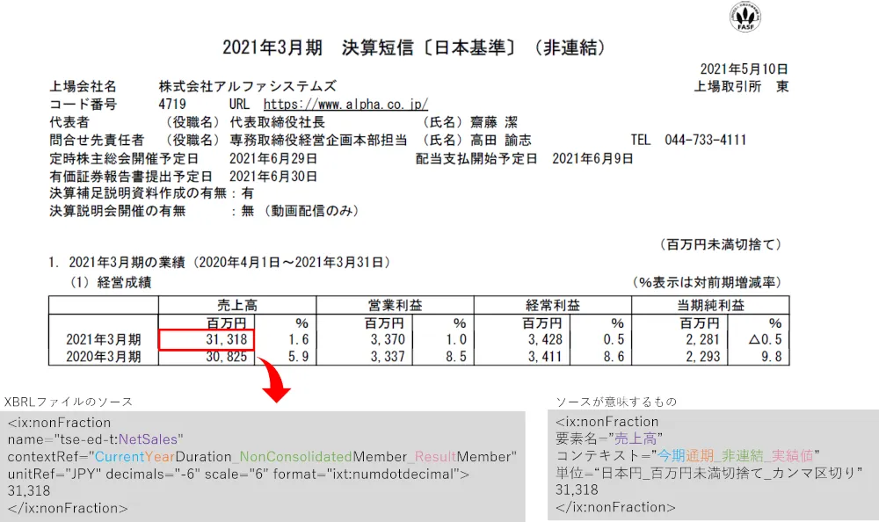879x522 pixels.
Task: Select the sales cell 31,318
Action: 207,340
